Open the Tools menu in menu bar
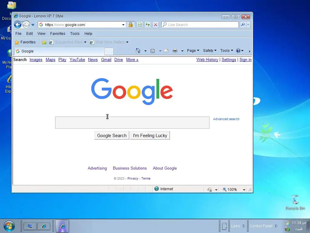 pyautogui.click(x=75, y=33)
